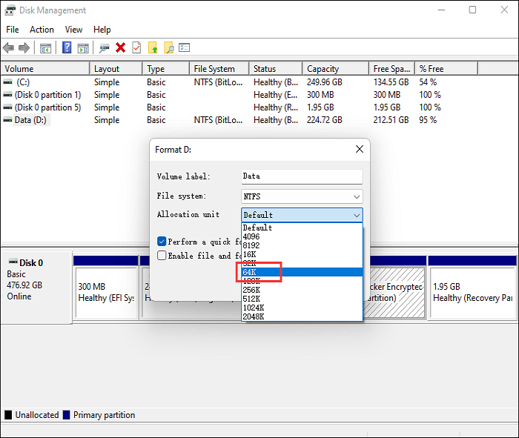Viewport: 519px width, 438px height.
Task: Click the red X Delete toolbar icon
Action: click(120, 48)
